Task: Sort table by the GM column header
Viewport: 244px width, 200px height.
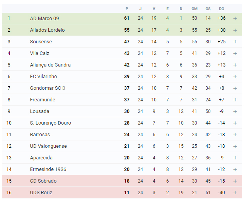Action: [195, 9]
